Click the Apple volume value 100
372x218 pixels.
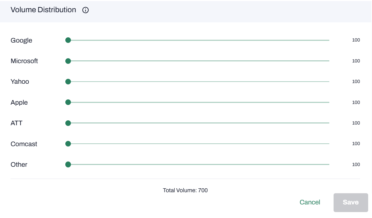356,103
